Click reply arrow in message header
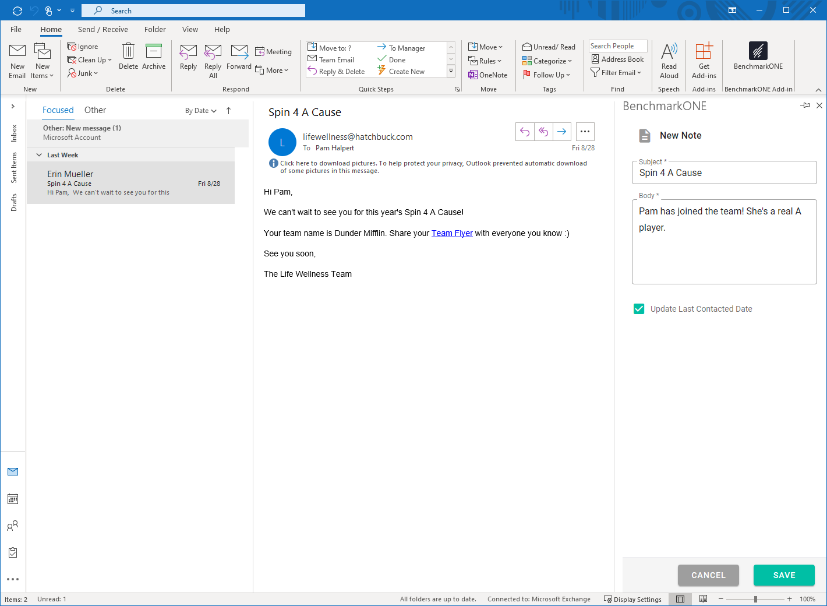 tap(525, 132)
